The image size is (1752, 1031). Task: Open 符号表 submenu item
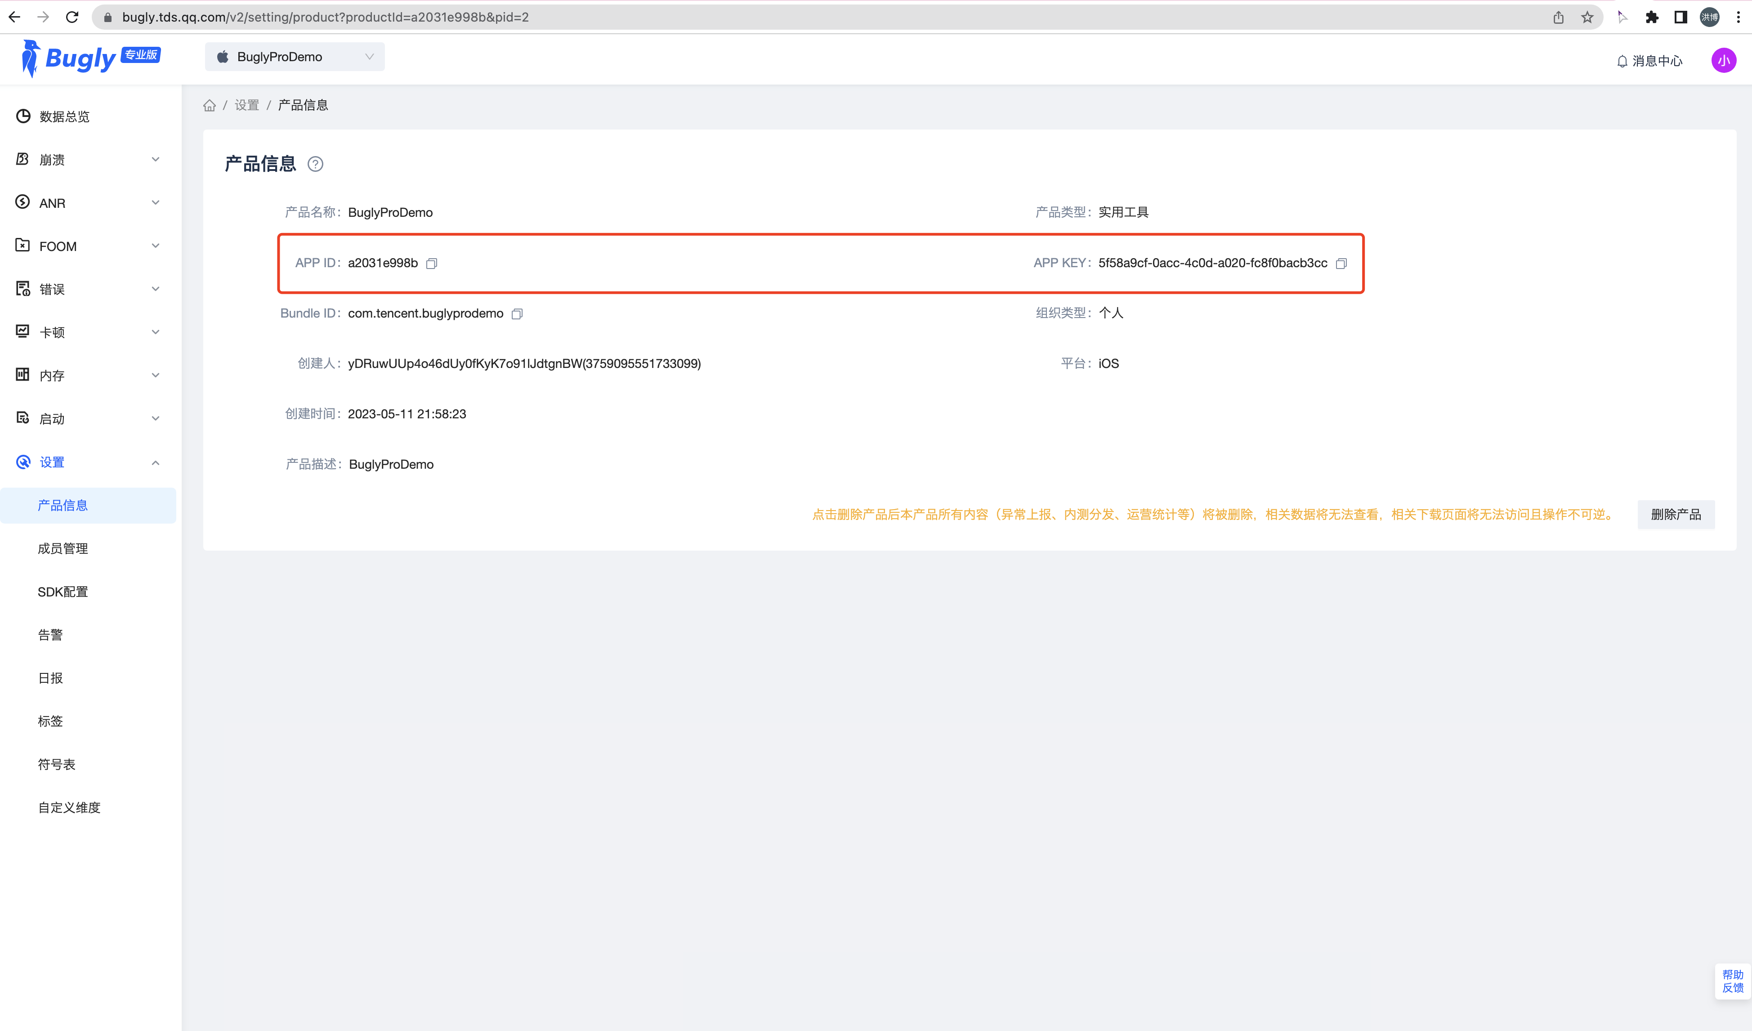pos(88,764)
